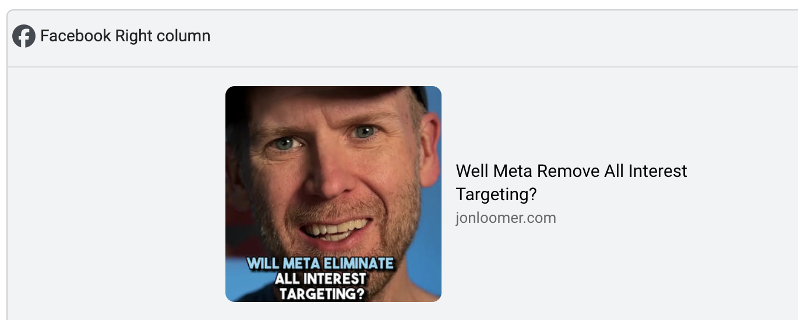Click the word "Meta" in the ad headline
Viewport: 798px width, 320px height.
point(513,171)
